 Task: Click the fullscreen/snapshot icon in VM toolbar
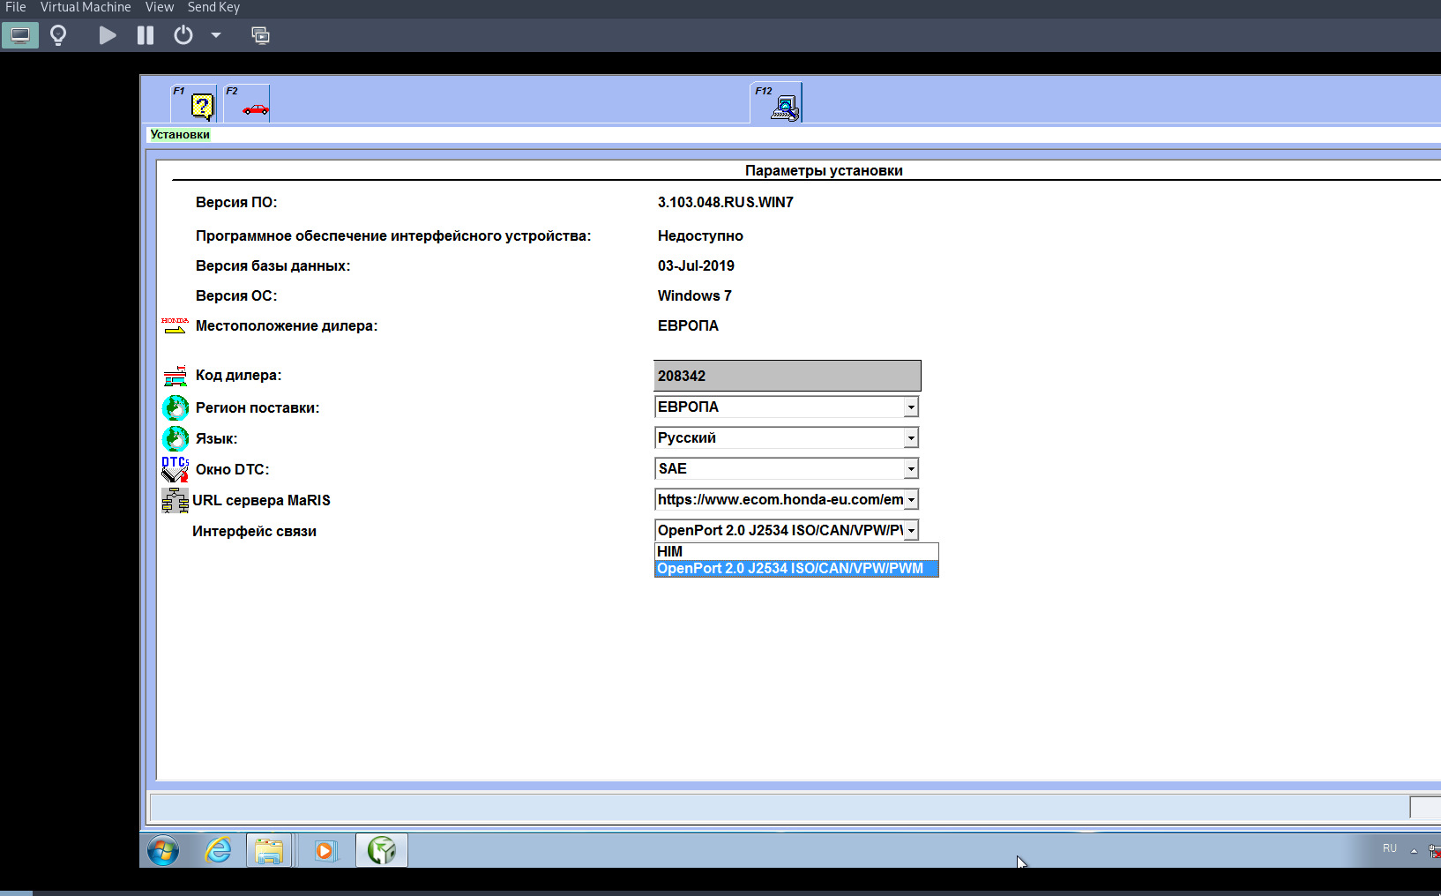tap(260, 35)
